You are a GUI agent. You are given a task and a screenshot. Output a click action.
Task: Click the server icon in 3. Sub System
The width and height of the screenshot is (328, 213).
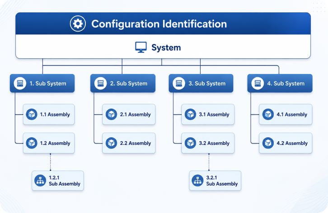tap(179, 83)
